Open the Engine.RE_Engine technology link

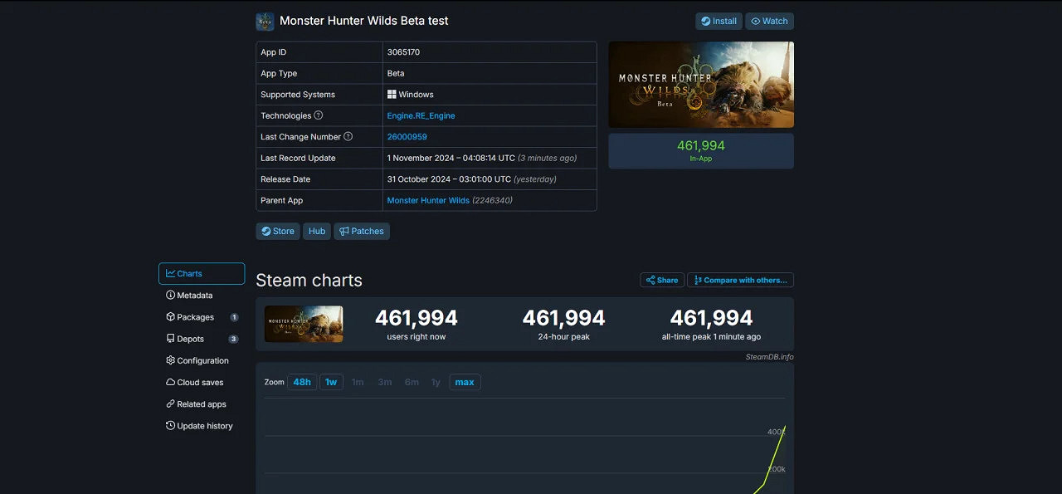421,115
